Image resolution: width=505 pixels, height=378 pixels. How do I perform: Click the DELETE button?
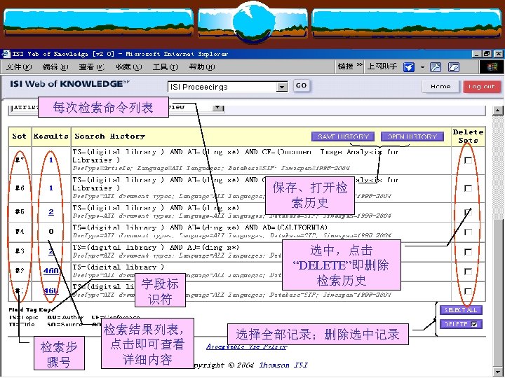coord(461,324)
